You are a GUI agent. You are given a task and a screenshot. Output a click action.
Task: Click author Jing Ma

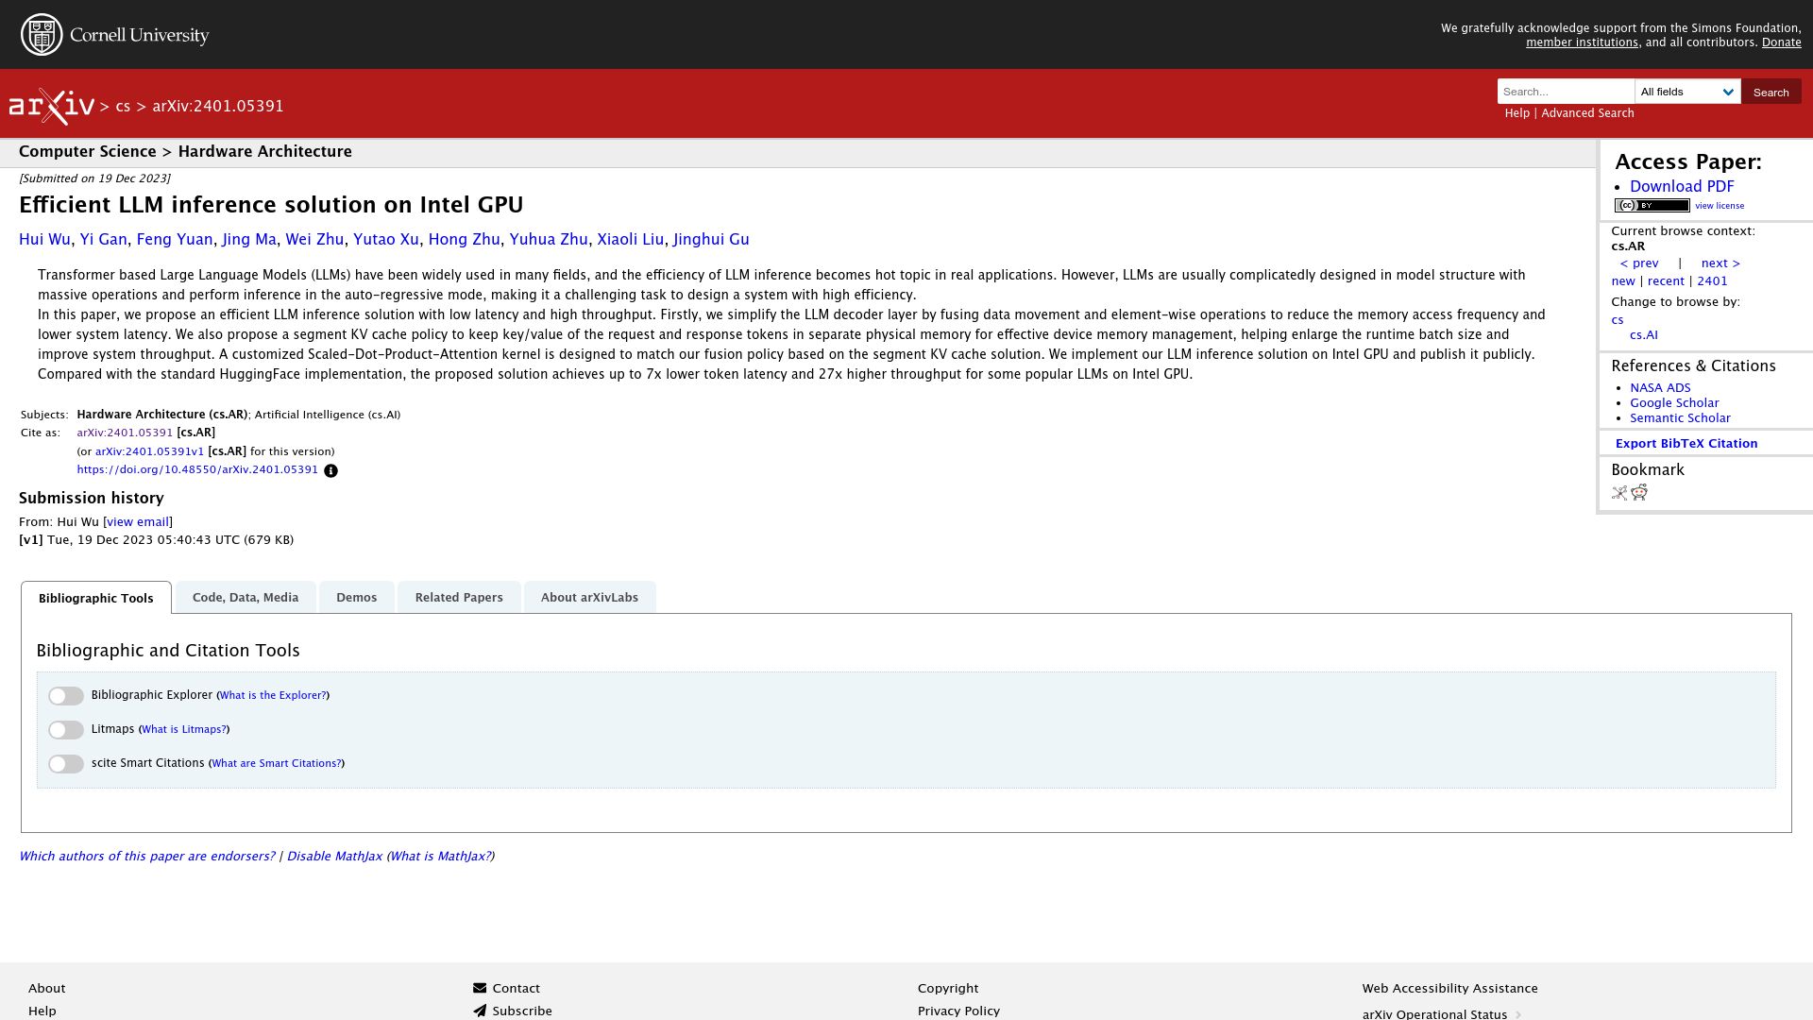pyautogui.click(x=249, y=240)
